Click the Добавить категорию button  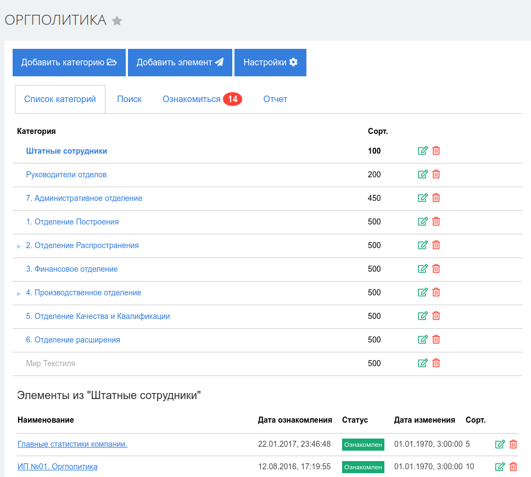click(69, 63)
